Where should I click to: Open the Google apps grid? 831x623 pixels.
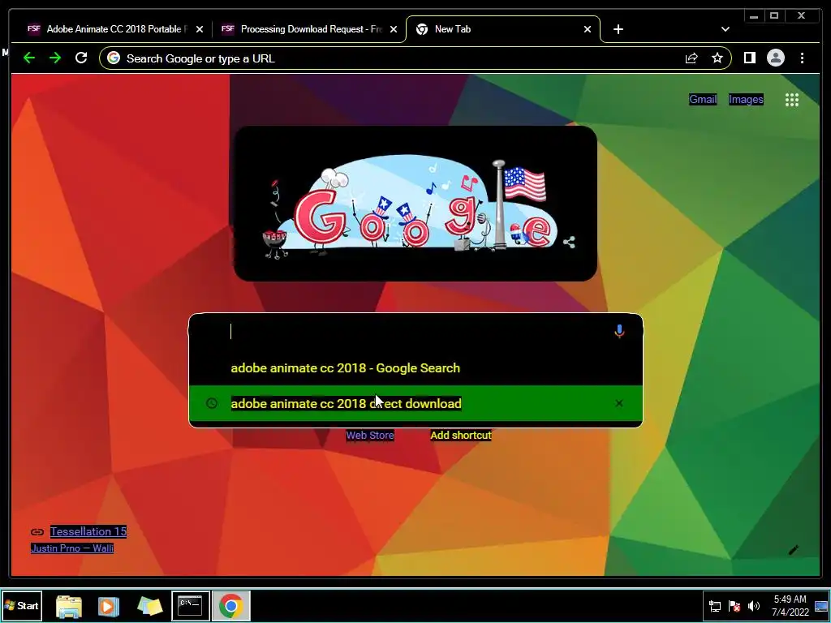click(x=792, y=100)
